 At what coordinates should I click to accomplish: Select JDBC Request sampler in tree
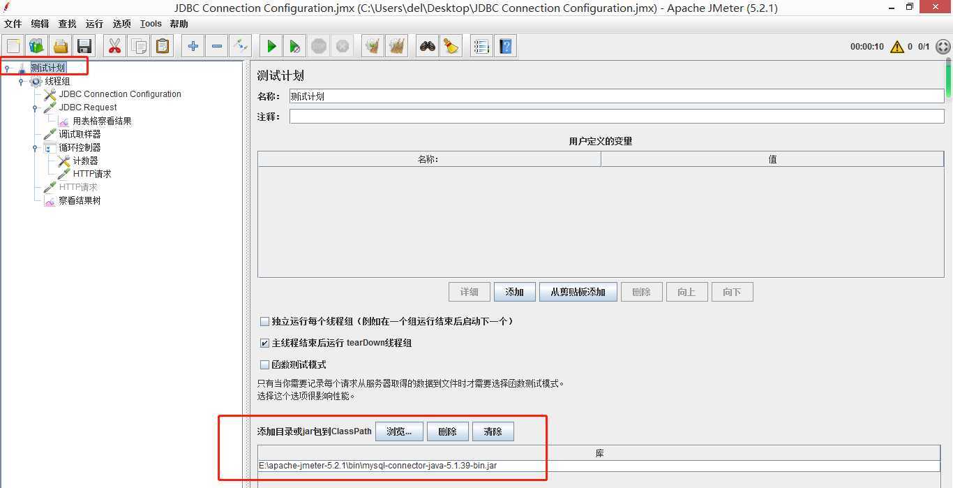tap(80, 108)
